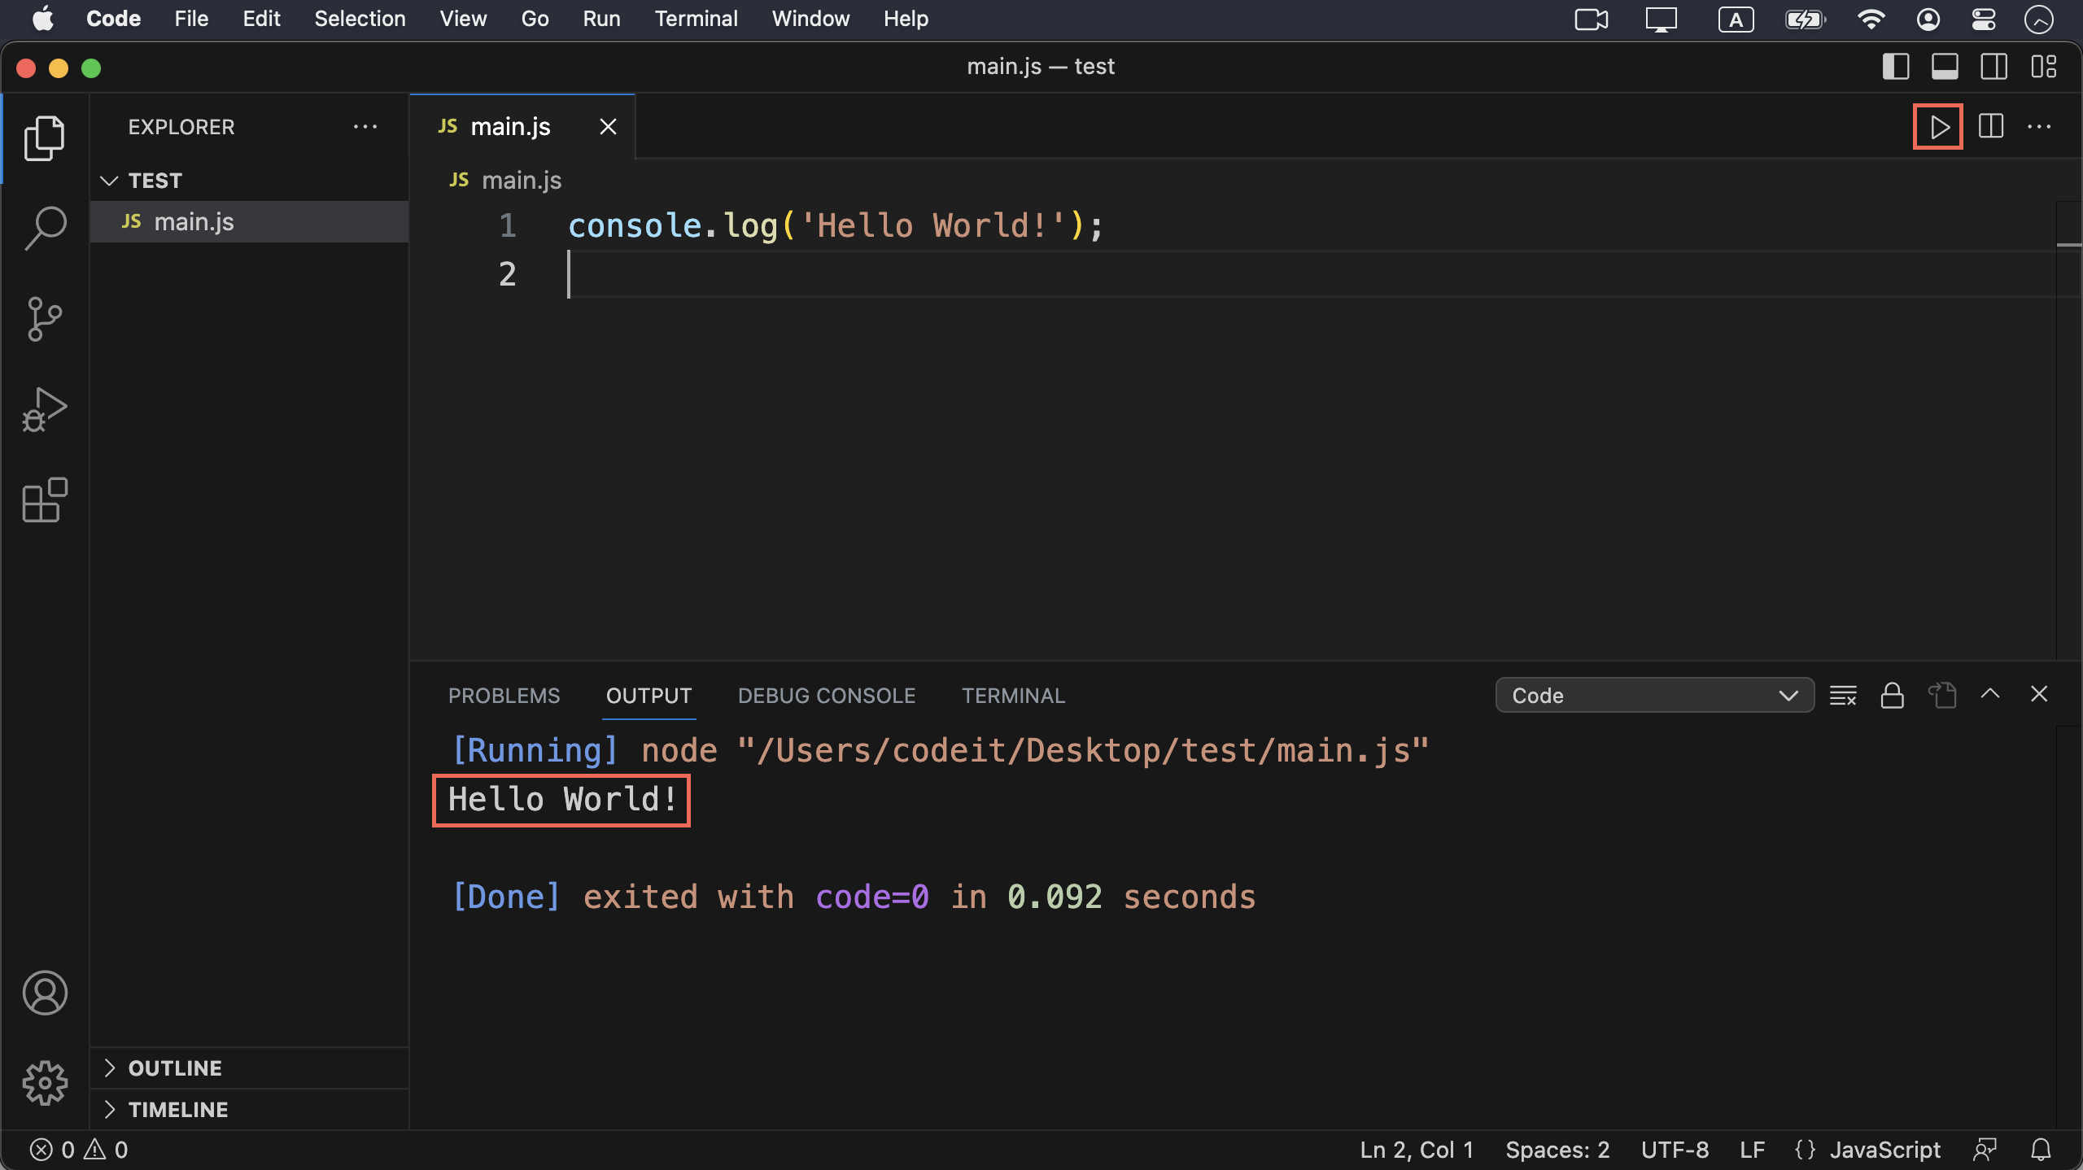This screenshot has height=1170, width=2083.
Task: Toggle the primary side bar visibility
Action: (1895, 67)
